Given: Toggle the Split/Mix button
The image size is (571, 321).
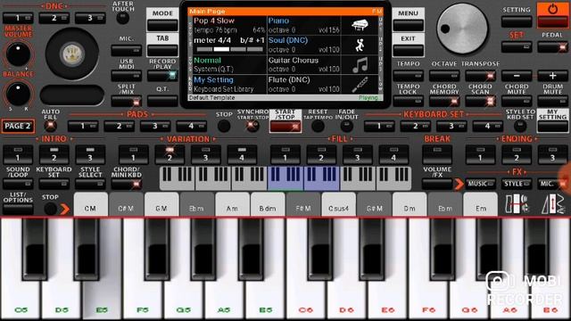Looking at the screenshot, I should click(x=127, y=101).
